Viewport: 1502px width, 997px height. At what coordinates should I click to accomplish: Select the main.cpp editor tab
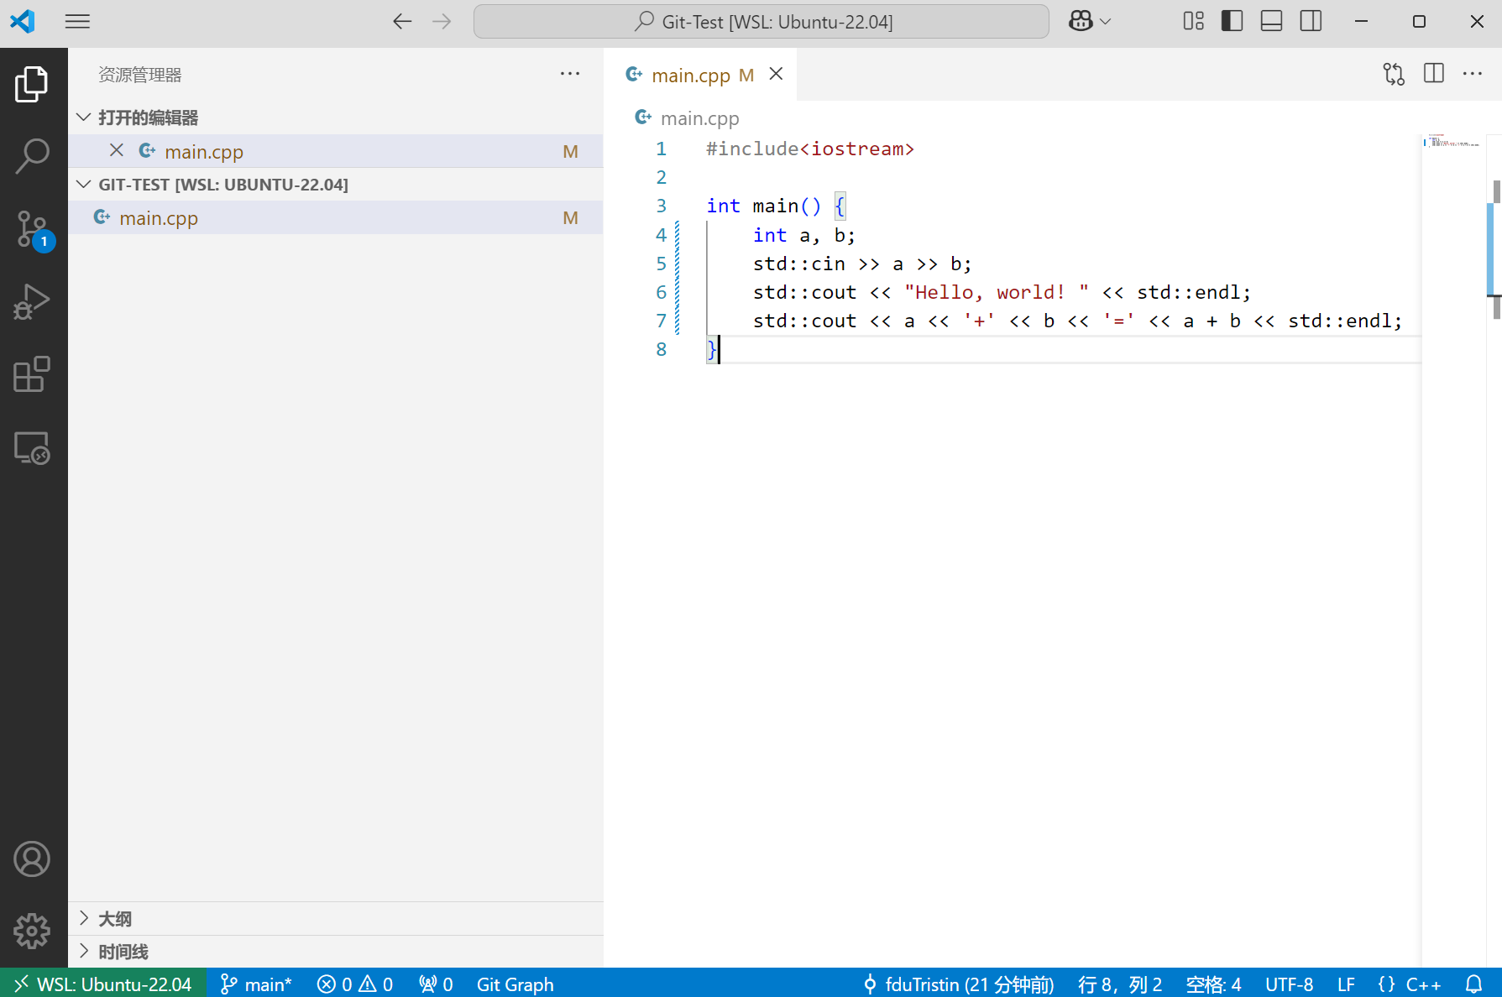[x=690, y=76]
